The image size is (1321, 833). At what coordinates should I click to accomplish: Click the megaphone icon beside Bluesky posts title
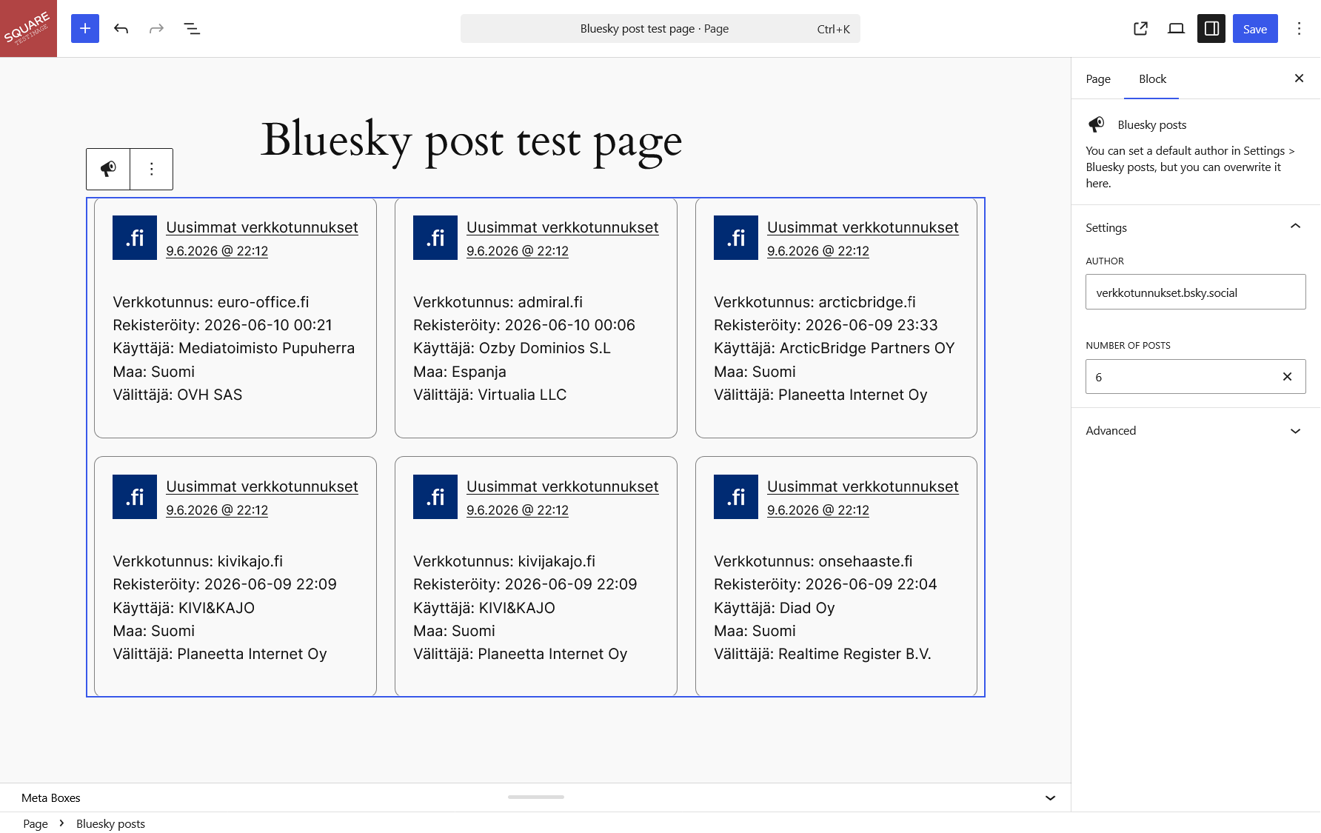[x=1097, y=124]
